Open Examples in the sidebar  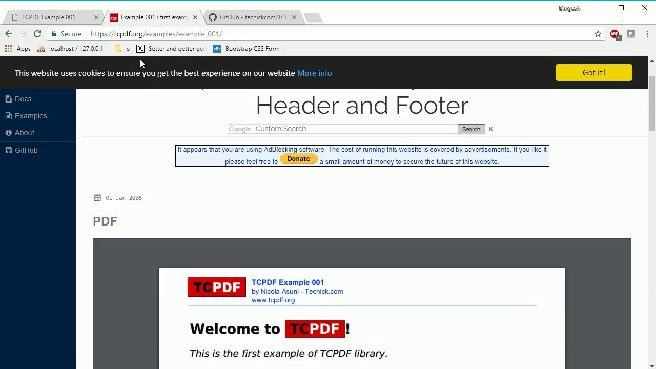(26, 116)
